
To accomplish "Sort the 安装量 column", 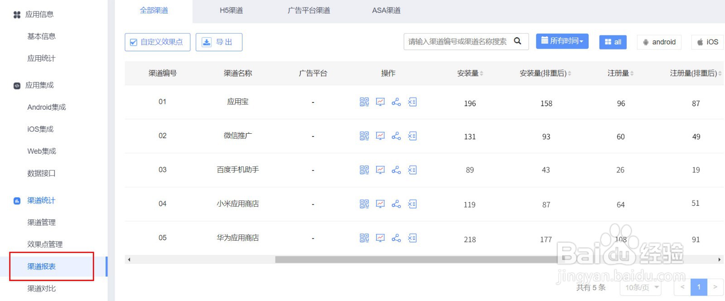I will point(469,73).
